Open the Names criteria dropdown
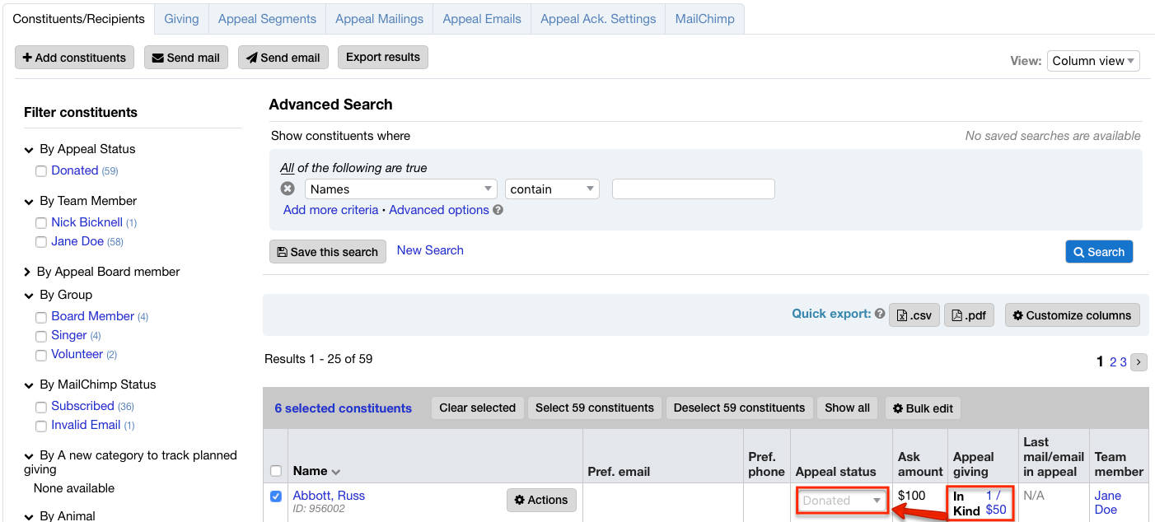 (400, 189)
